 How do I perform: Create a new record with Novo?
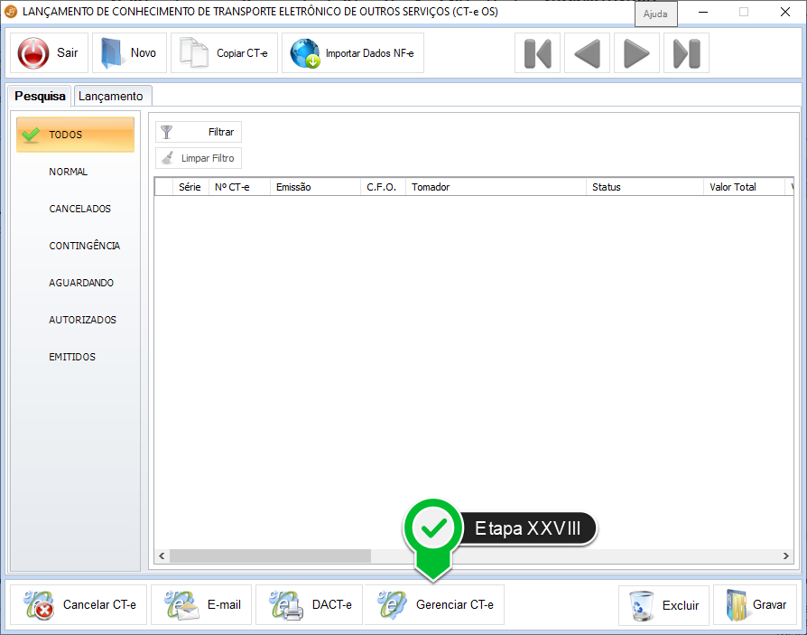click(x=129, y=53)
